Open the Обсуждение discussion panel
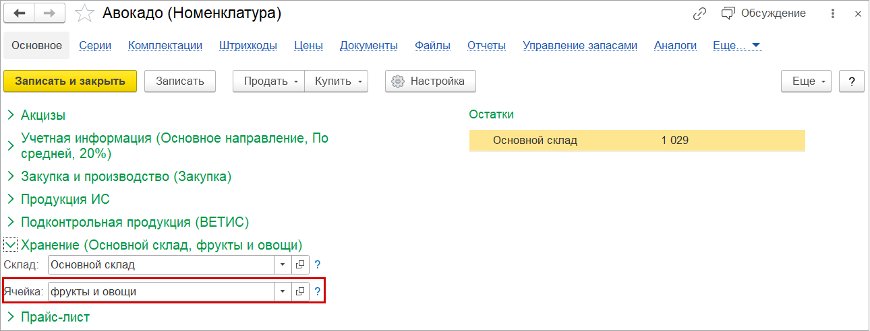Screen dimensions: 870x331 pos(763,13)
